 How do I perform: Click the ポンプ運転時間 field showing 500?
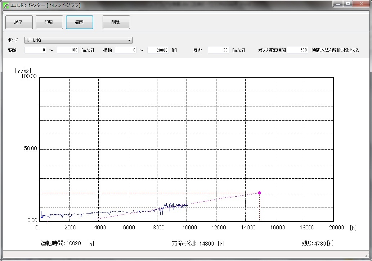pos(297,50)
